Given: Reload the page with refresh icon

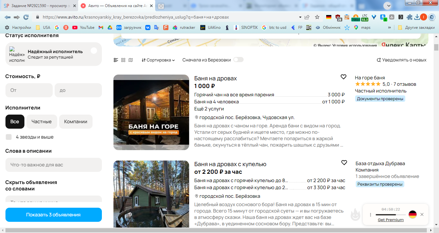Looking at the screenshot, I should [x=26, y=17].
